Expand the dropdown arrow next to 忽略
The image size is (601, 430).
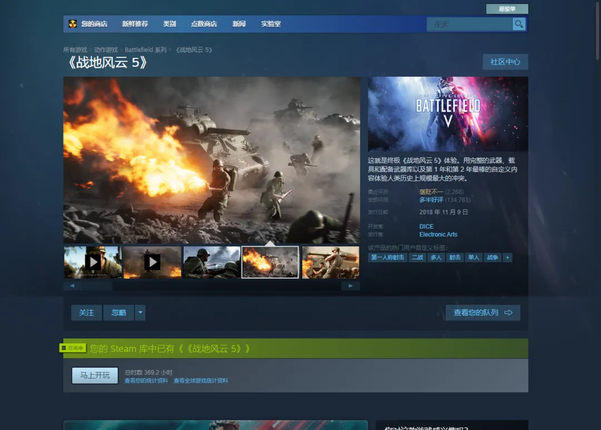click(140, 312)
